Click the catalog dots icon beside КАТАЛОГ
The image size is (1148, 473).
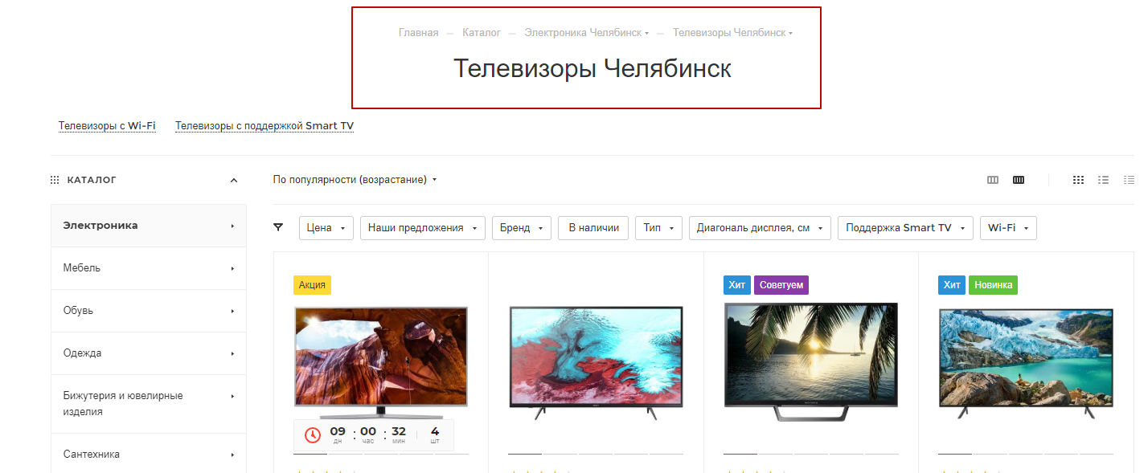55,180
